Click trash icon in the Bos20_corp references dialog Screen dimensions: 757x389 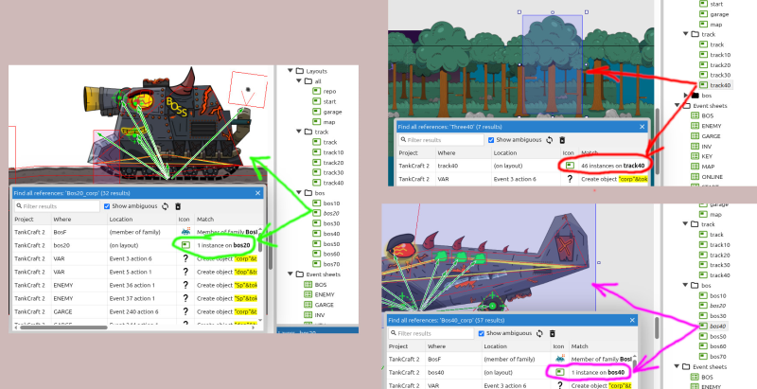click(178, 205)
